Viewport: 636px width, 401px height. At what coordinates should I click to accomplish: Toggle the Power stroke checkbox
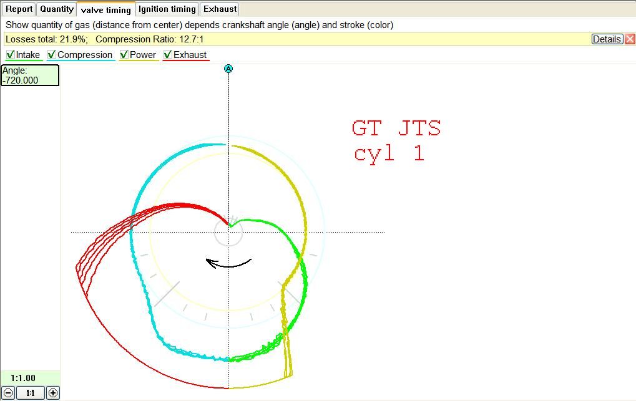coord(124,54)
